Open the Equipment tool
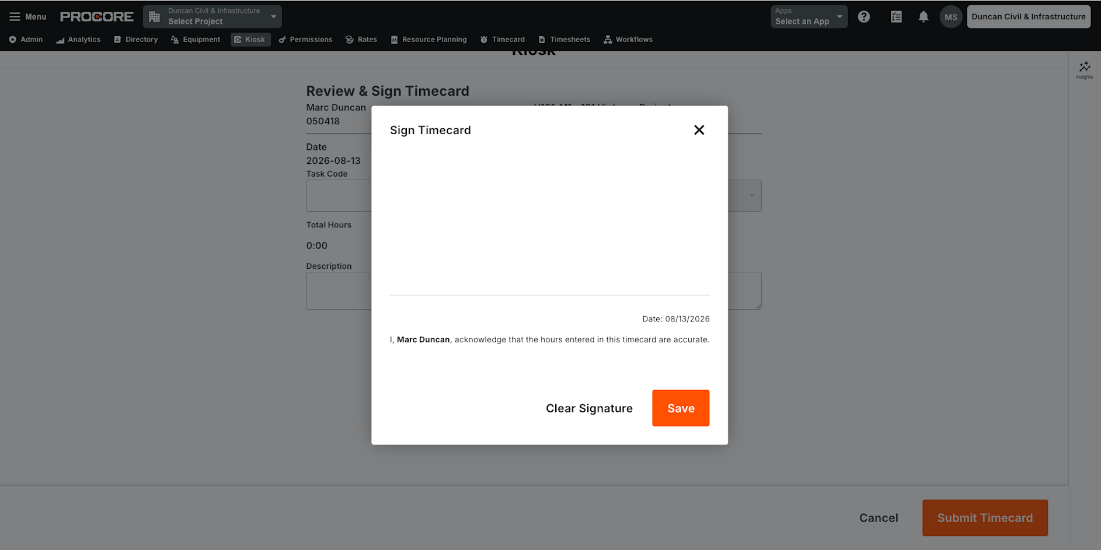1101x550 pixels. (196, 40)
